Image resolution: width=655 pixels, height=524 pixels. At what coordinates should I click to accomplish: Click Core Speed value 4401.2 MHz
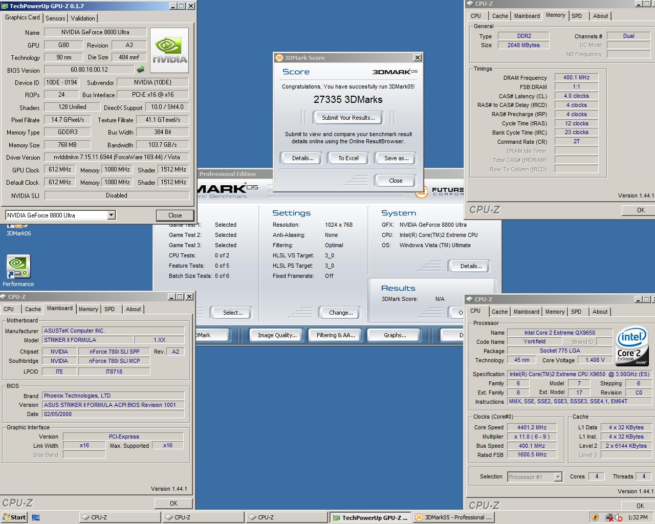(x=532, y=427)
